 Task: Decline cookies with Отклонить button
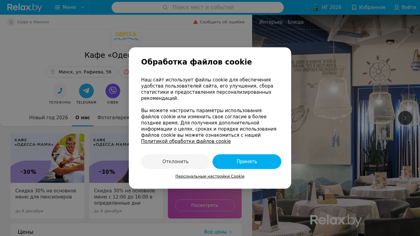pos(176,162)
